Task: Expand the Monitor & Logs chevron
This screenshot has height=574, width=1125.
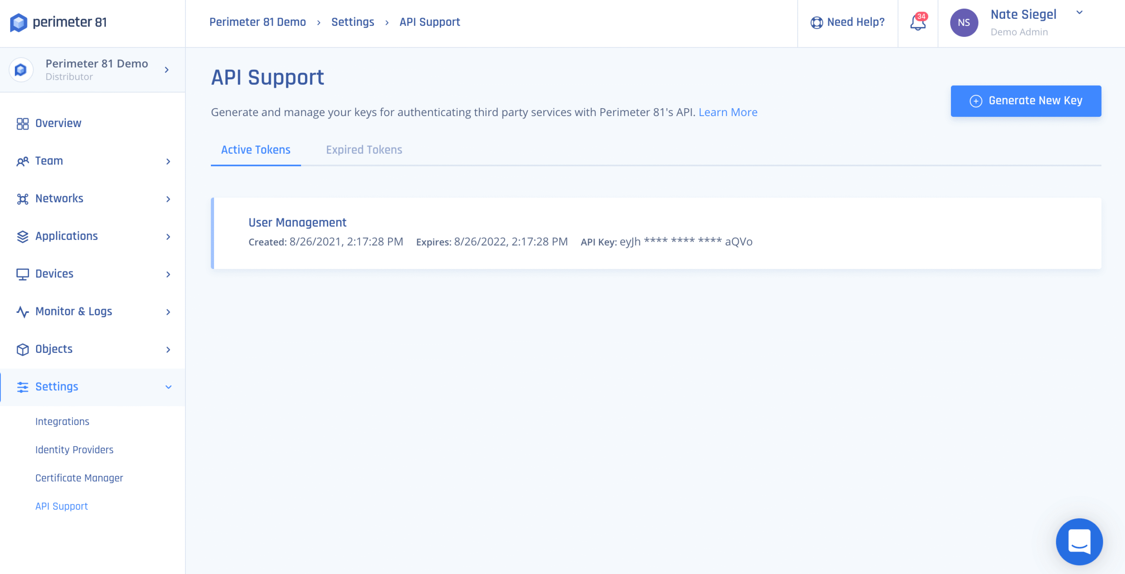Action: 168,312
